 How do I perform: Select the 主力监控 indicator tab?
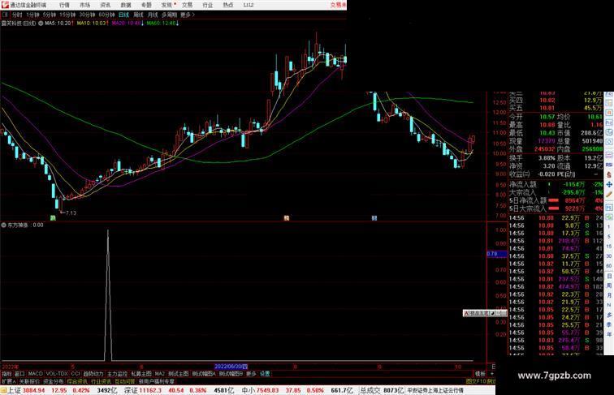(x=118, y=374)
